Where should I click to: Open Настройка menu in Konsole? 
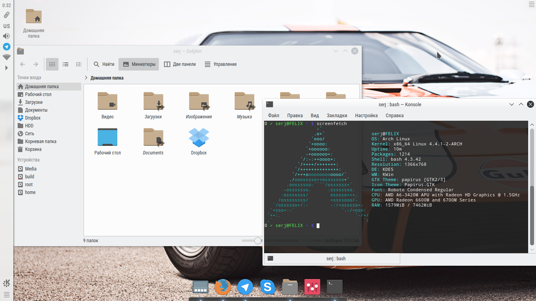point(366,116)
